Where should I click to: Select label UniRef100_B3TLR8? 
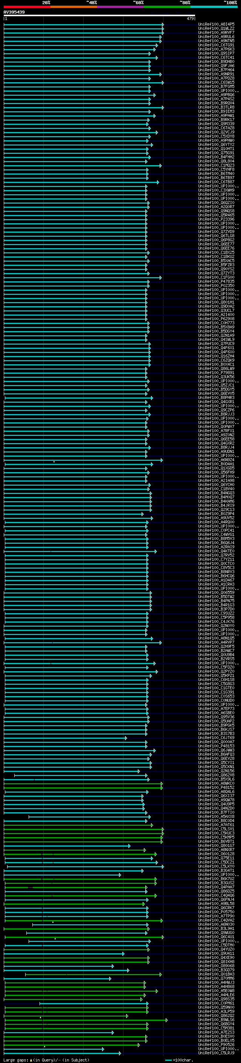click(216, 107)
